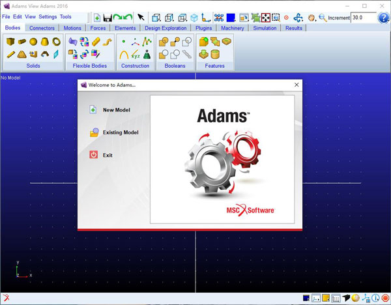Select the magnifier zoom tool
Screen dimensions: 391x305
(323, 18)
